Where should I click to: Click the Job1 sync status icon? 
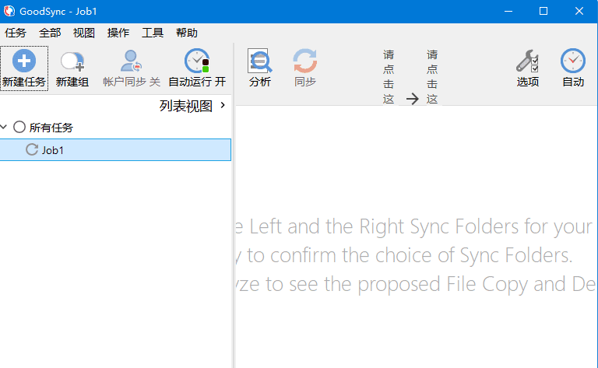click(x=32, y=149)
